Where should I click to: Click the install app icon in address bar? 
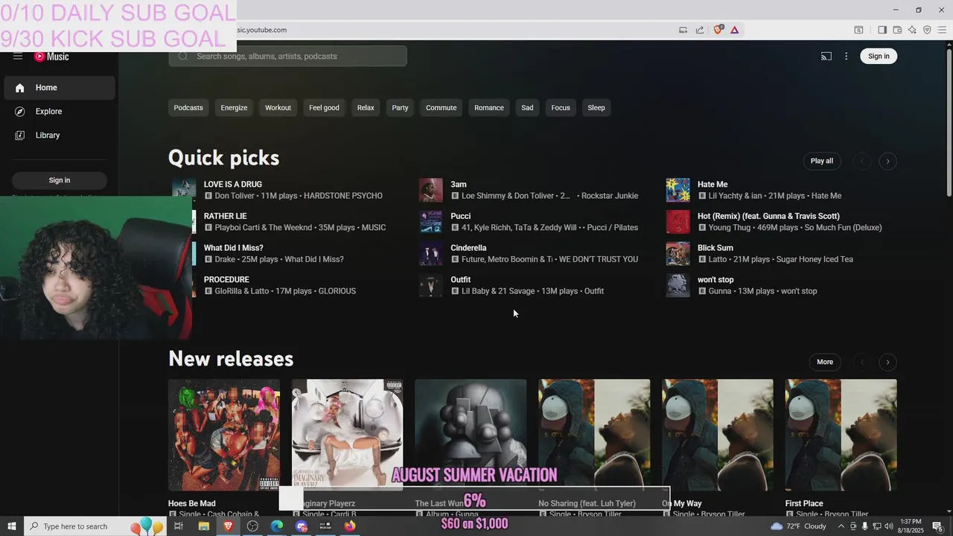pyautogui.click(x=683, y=30)
